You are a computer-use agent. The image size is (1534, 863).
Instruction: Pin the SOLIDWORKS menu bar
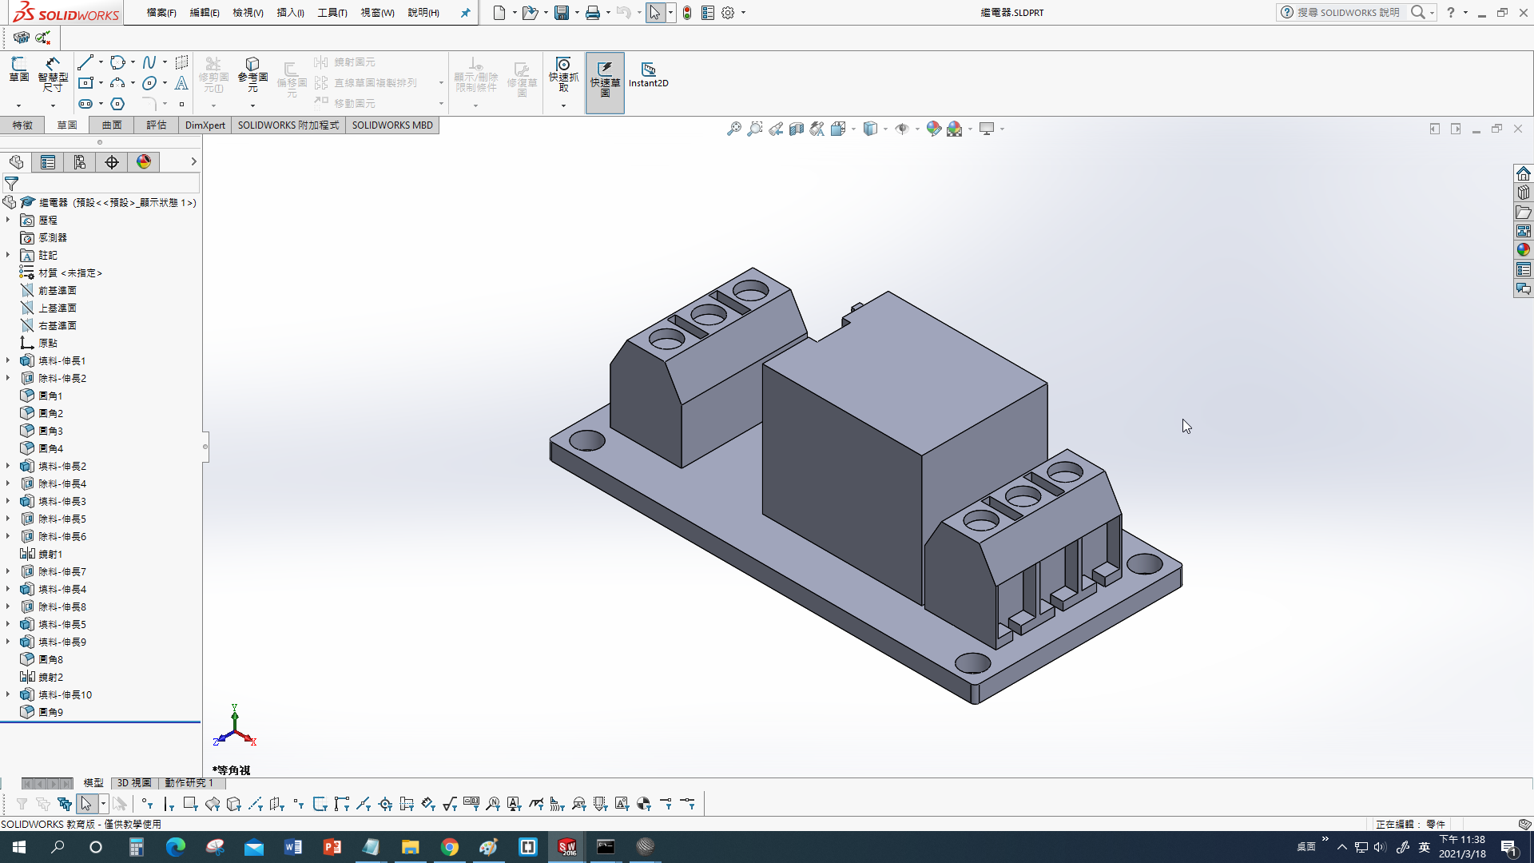pyautogui.click(x=465, y=13)
